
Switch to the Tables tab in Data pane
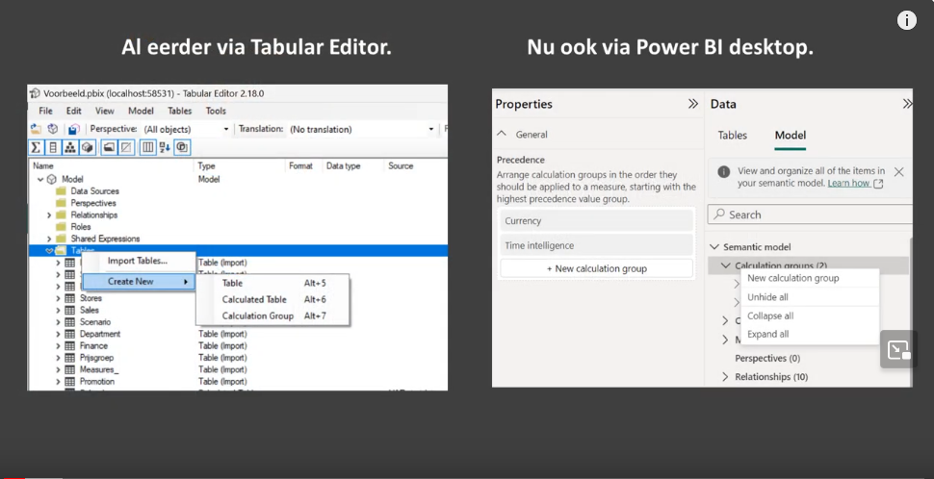pyautogui.click(x=732, y=136)
